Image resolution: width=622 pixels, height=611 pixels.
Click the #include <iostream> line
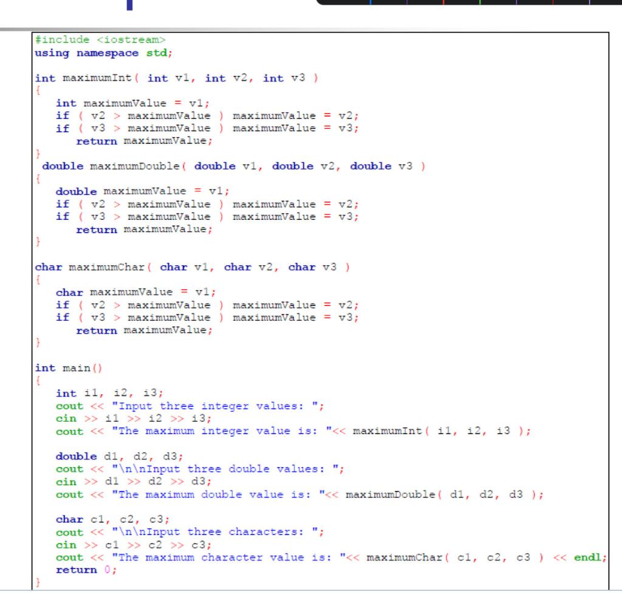[100, 39]
